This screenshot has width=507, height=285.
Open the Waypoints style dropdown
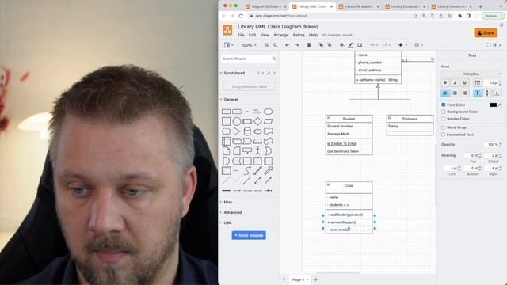386,45
